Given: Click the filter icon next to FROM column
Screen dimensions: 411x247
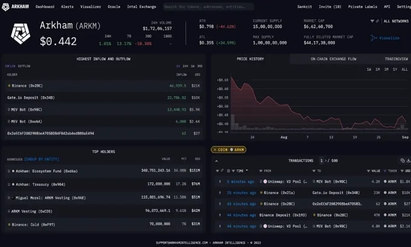Looking at the screenshot, I should coord(261,171).
